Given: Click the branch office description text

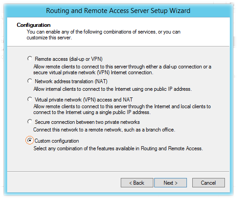Looking at the screenshot, I should (x=104, y=130).
